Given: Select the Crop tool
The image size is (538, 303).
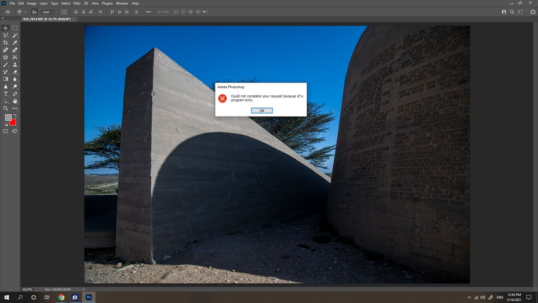Looking at the screenshot, I should point(5,43).
